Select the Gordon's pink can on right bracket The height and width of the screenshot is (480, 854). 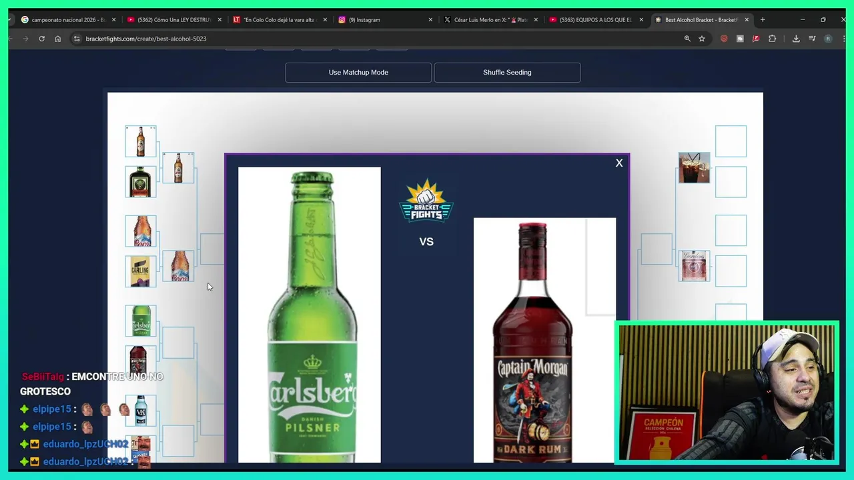click(x=694, y=265)
